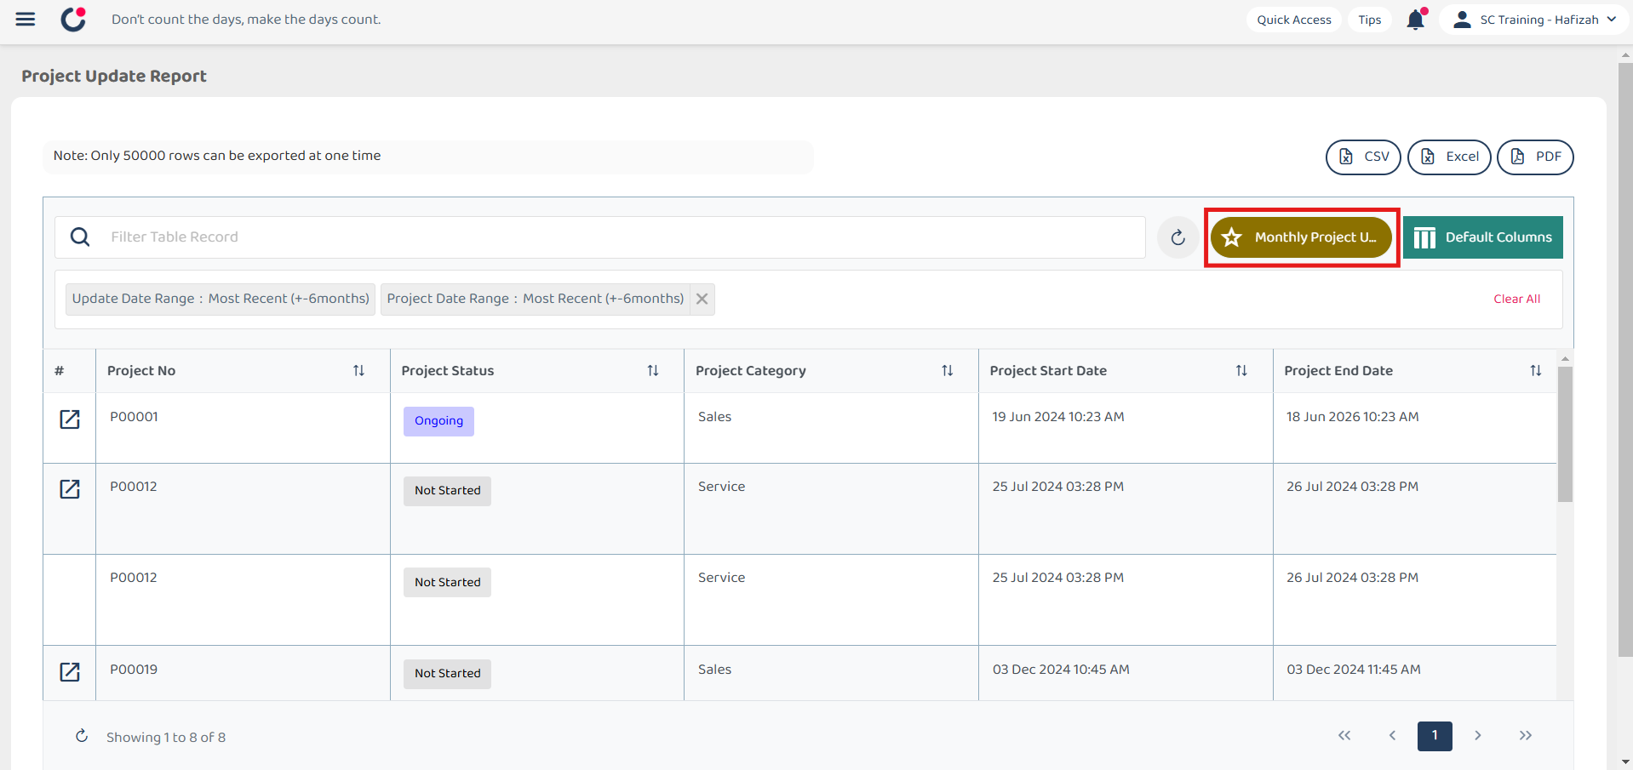
Task: Open project P00001 via external link icon
Action: coord(70,419)
